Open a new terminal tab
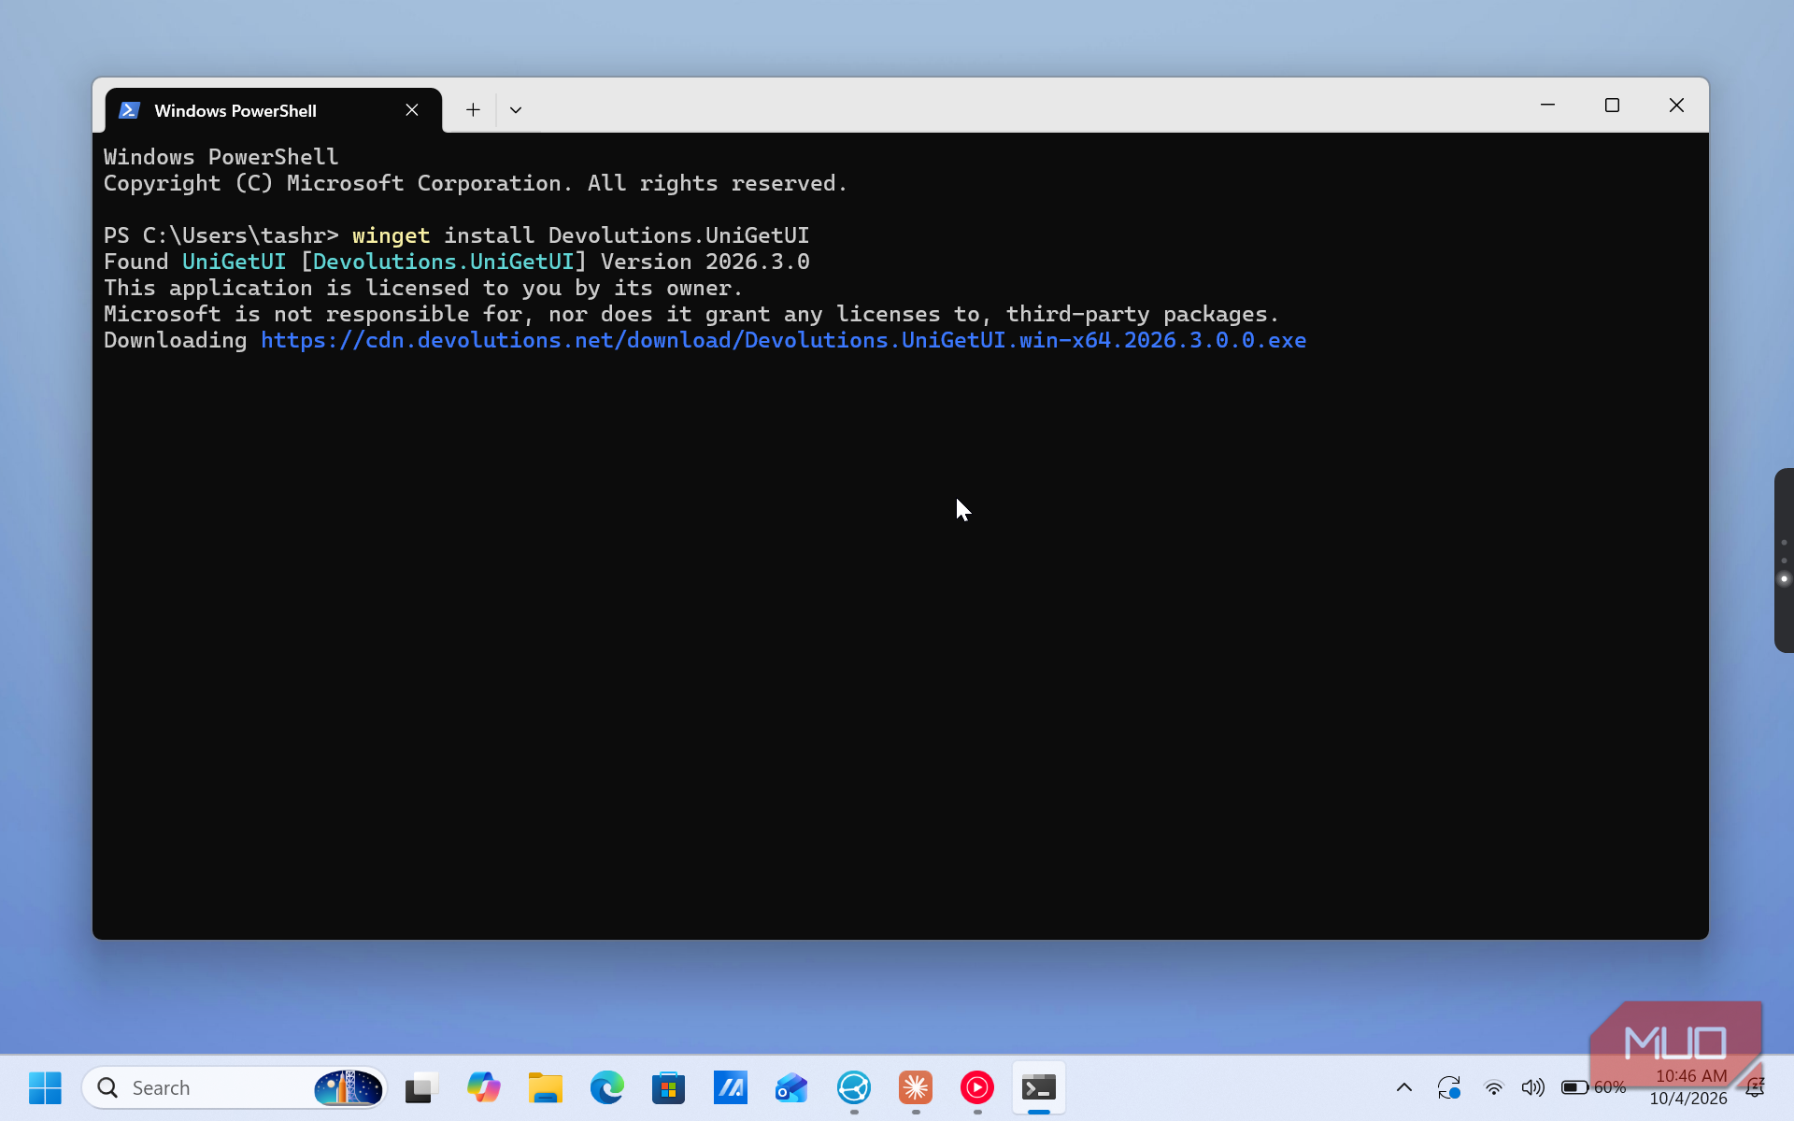Image resolution: width=1794 pixels, height=1121 pixels. point(473,110)
